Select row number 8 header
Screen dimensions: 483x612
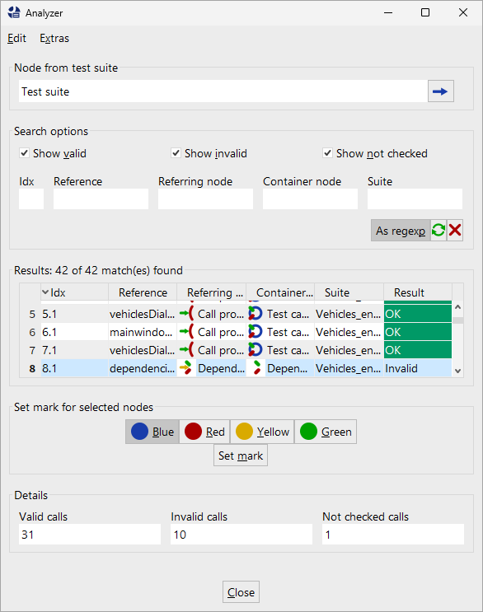coord(30,368)
